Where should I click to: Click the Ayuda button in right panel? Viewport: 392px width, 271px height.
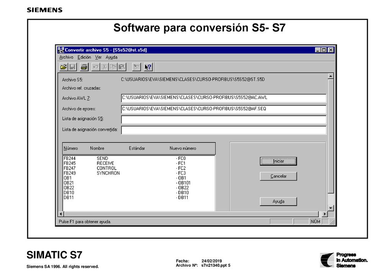[x=278, y=201]
